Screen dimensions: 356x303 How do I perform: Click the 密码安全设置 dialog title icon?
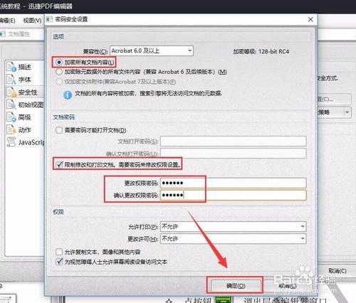pos(49,19)
